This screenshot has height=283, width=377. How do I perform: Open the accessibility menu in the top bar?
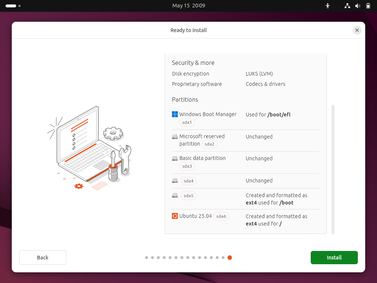328,6
